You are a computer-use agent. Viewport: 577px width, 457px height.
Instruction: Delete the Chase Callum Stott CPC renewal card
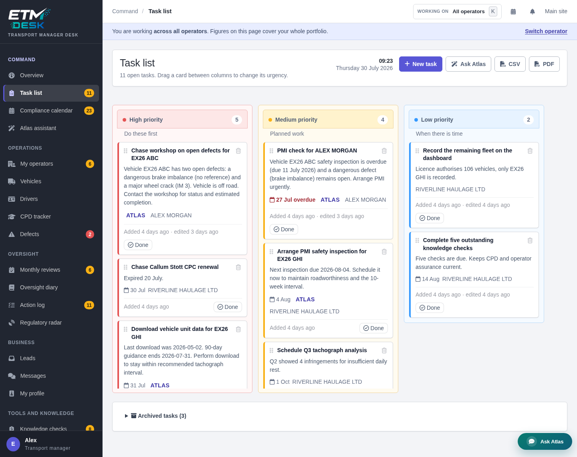(x=238, y=267)
